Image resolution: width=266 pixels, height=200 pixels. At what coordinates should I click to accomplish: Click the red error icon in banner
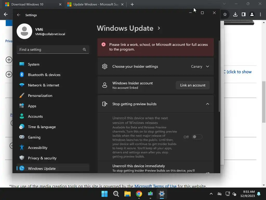(x=103, y=45)
